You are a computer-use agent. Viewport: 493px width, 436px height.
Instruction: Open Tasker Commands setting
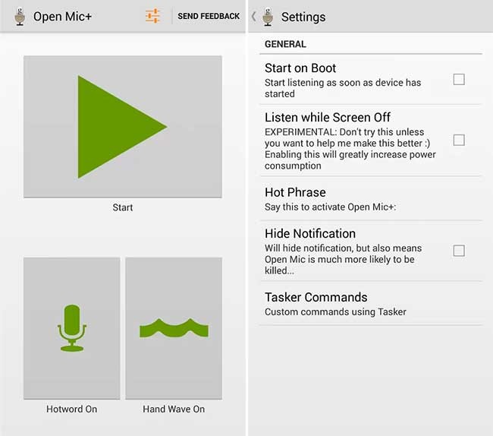[x=371, y=304]
